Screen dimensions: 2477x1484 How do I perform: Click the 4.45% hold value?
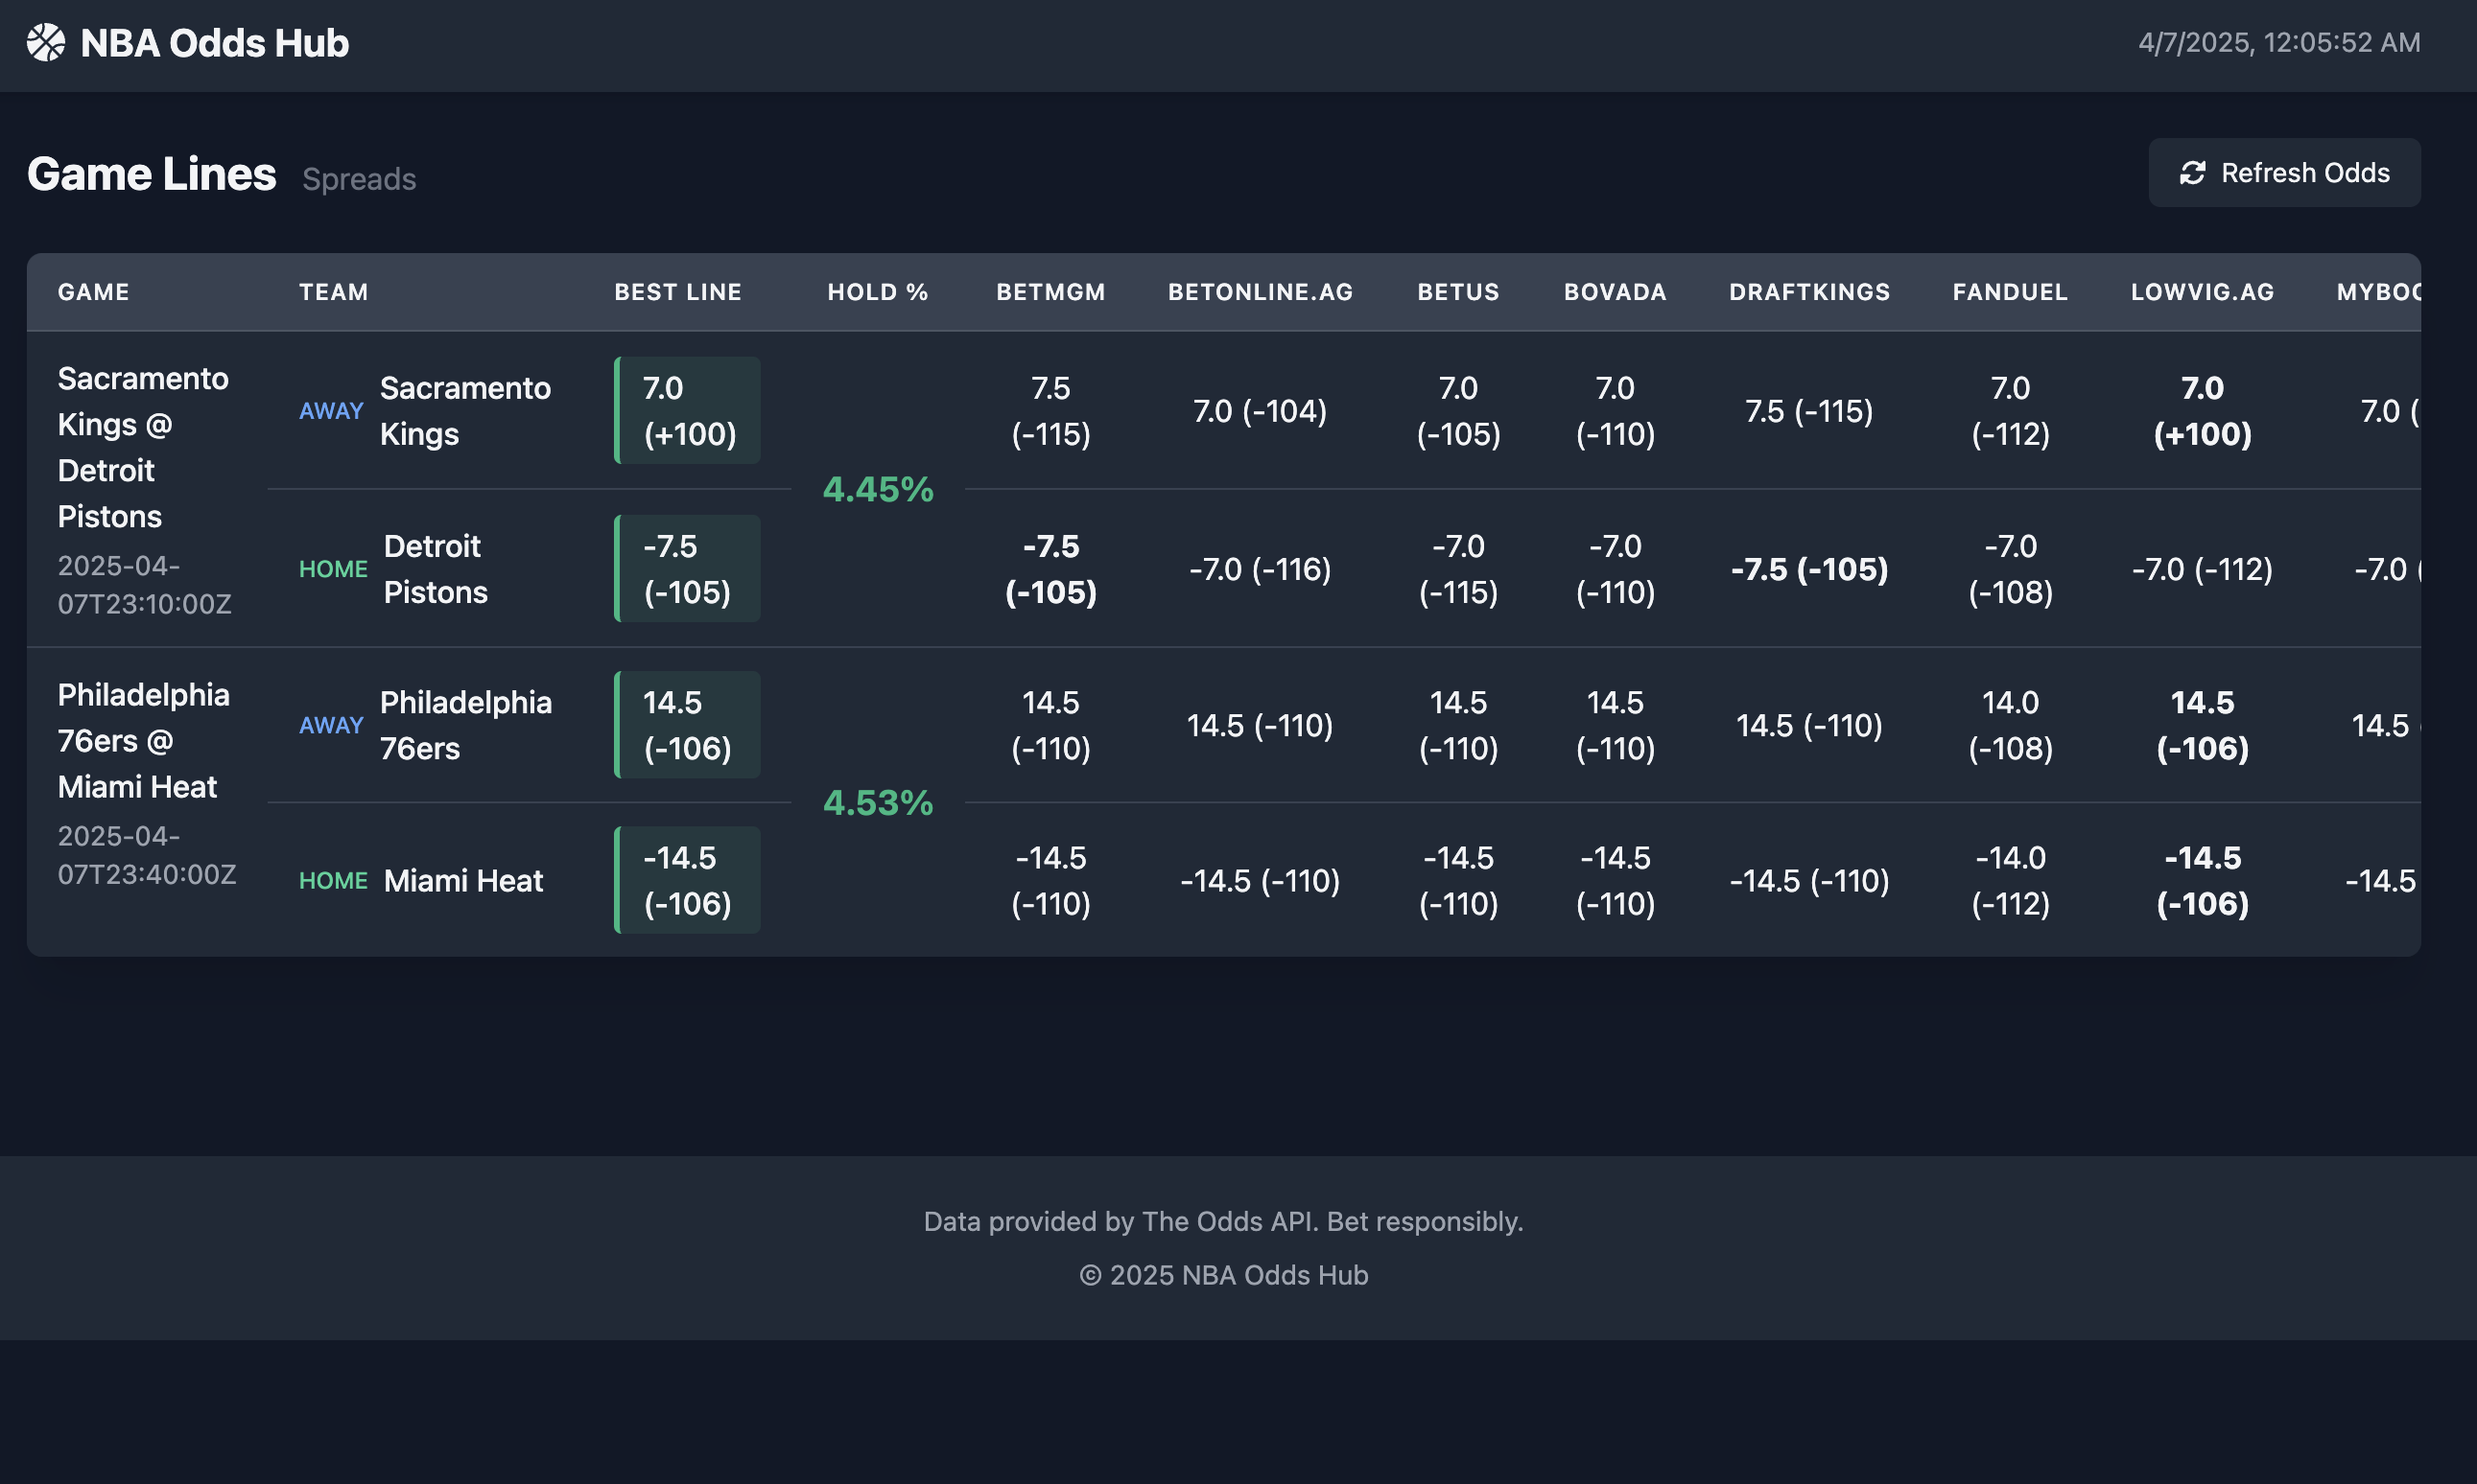[878, 489]
